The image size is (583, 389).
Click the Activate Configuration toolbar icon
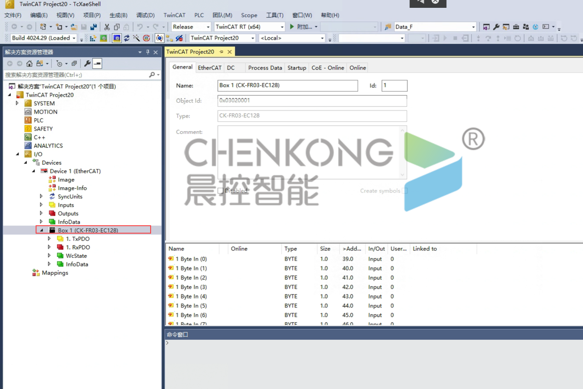click(x=93, y=38)
